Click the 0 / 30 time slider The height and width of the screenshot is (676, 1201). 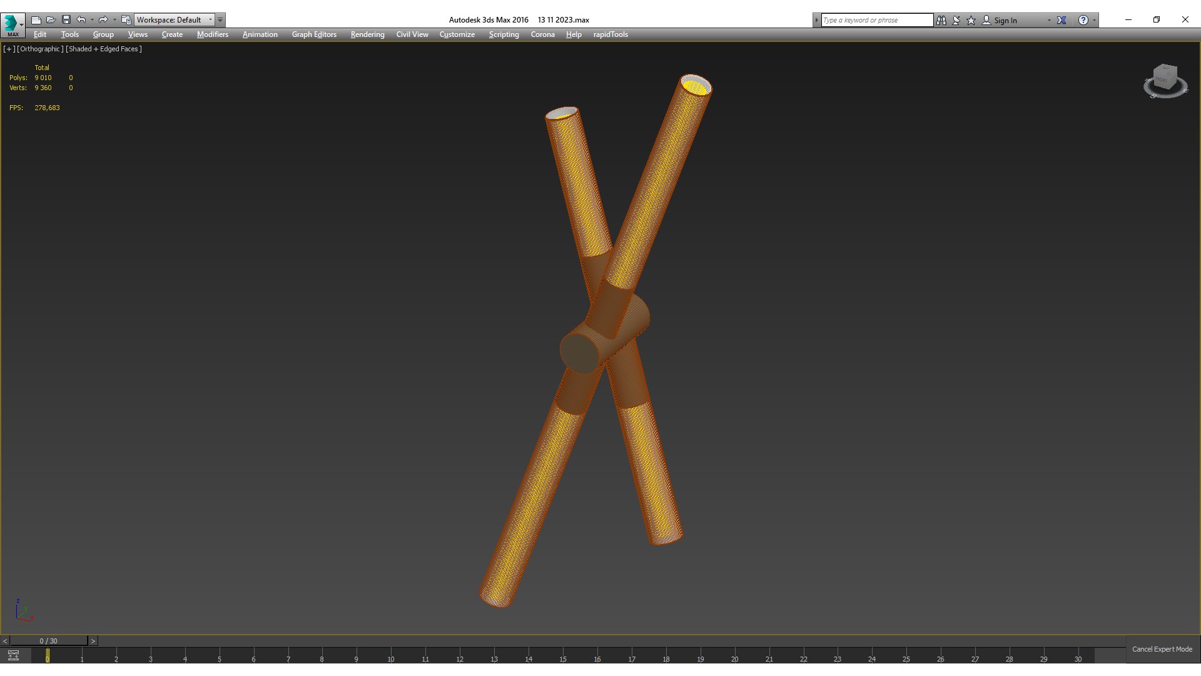coord(49,641)
